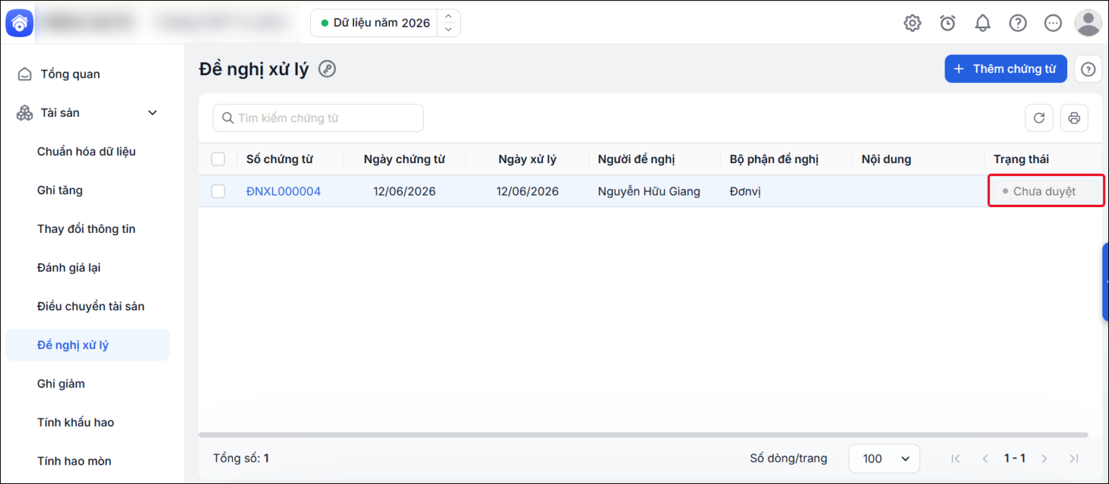Go to the next page
The width and height of the screenshot is (1109, 484).
tap(1044, 458)
